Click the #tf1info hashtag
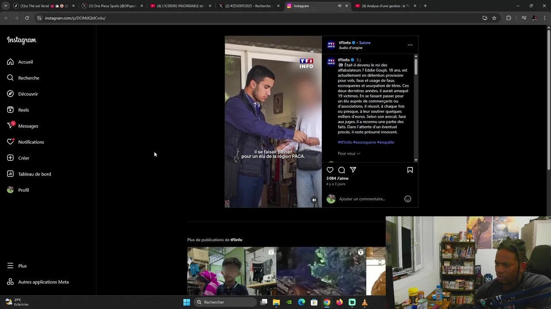This screenshot has width=551, height=309. (345, 142)
